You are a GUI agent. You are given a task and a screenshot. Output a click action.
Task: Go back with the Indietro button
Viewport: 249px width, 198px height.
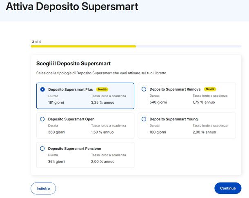click(x=43, y=189)
